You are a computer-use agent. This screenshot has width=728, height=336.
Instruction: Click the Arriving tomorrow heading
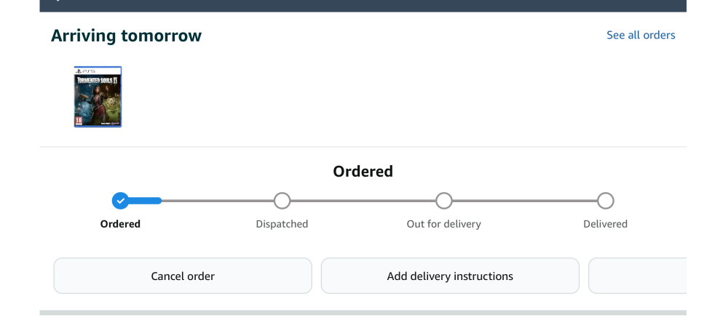(x=126, y=36)
